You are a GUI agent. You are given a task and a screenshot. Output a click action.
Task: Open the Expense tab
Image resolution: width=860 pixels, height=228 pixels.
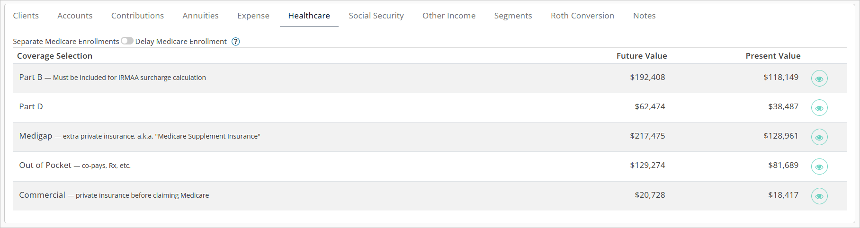(x=253, y=16)
